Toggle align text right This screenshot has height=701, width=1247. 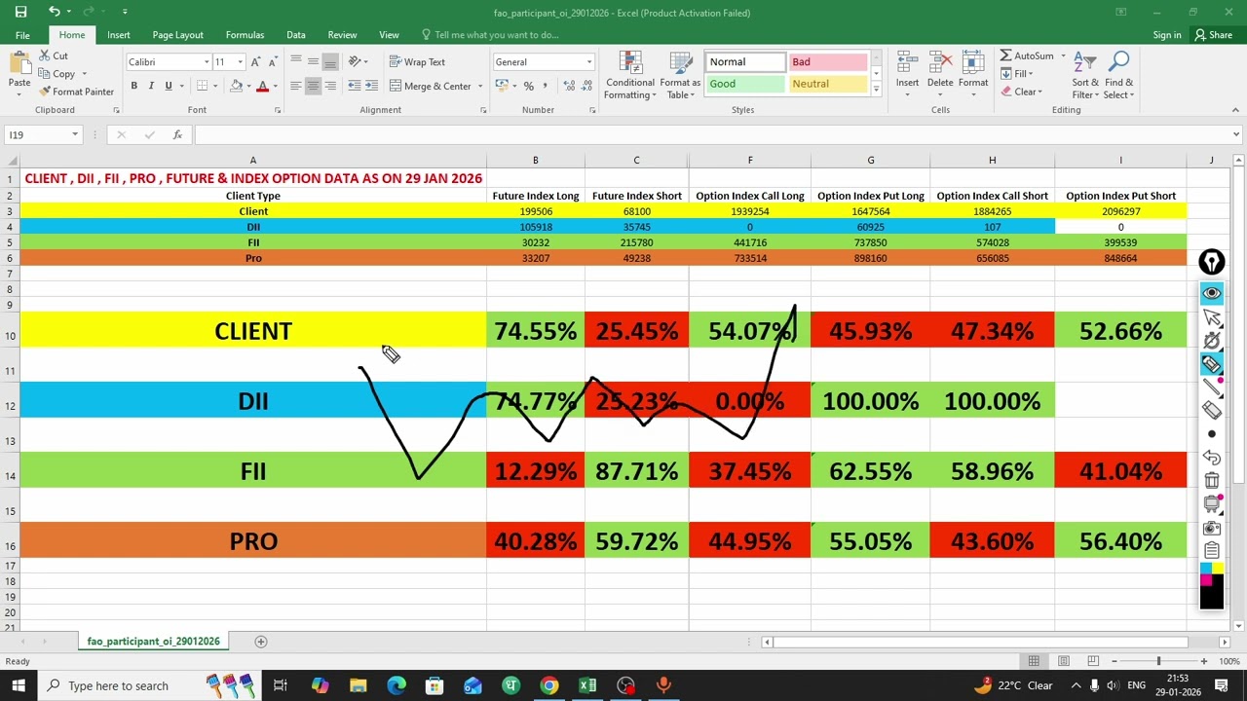pyautogui.click(x=330, y=86)
